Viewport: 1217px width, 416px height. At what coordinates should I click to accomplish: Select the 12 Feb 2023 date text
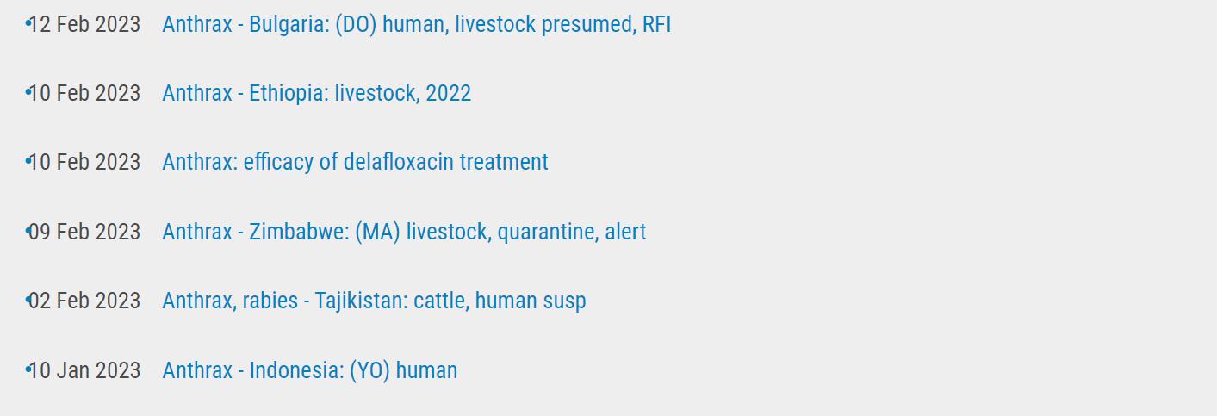click(x=84, y=24)
